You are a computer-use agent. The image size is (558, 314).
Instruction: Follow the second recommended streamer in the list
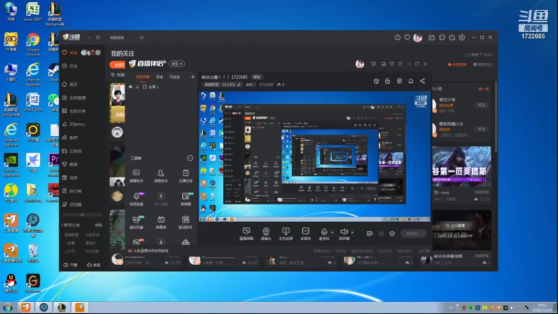pos(481,129)
